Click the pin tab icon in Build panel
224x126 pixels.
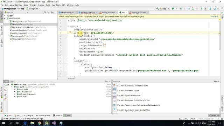pos(6,95)
